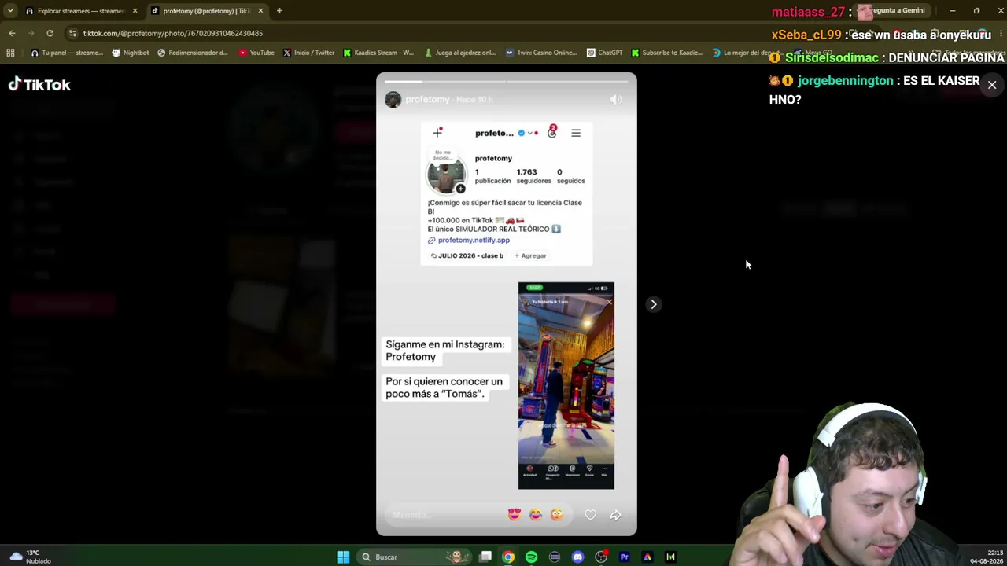Close the TikTok story viewer
The width and height of the screenshot is (1007, 566).
coord(991,85)
